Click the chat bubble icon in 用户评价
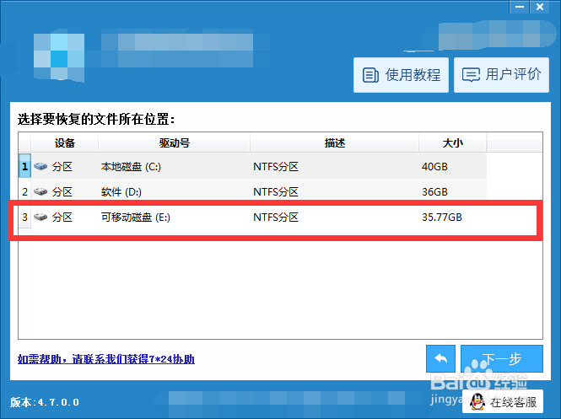561x419 pixels. click(x=471, y=75)
